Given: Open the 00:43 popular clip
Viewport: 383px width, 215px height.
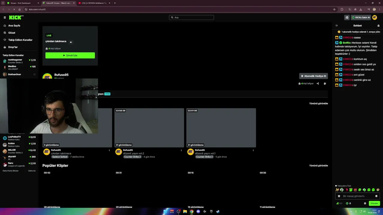Looking at the screenshot, I should click(x=77, y=190).
